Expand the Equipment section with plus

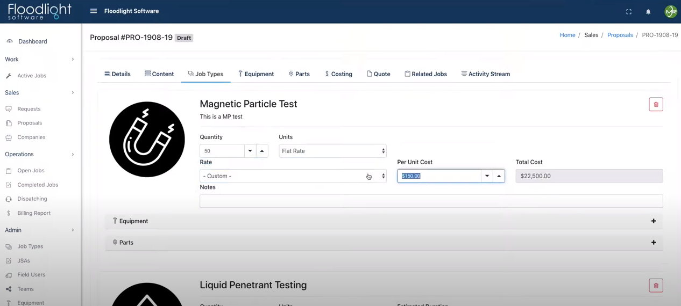click(x=654, y=221)
